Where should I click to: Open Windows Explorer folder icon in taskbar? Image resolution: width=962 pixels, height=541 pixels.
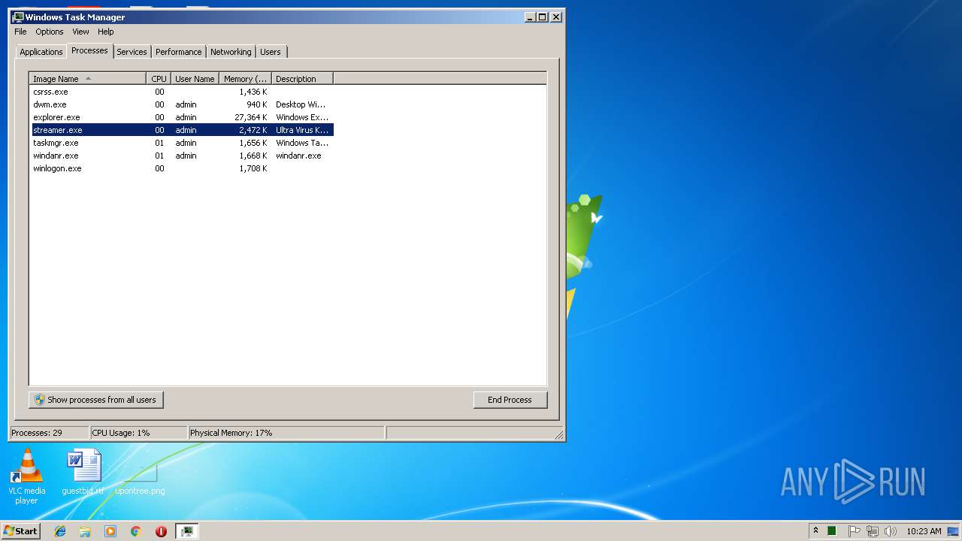pos(85,531)
